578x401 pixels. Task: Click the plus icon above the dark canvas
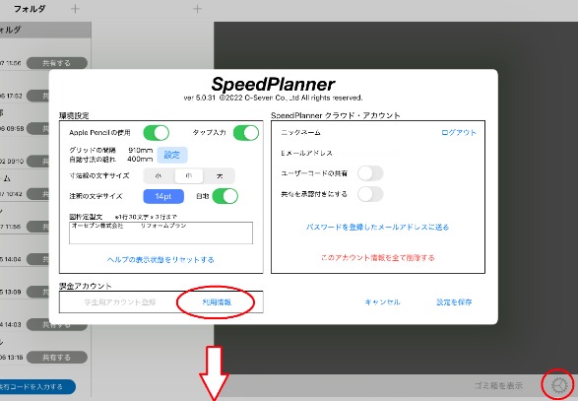click(x=198, y=9)
